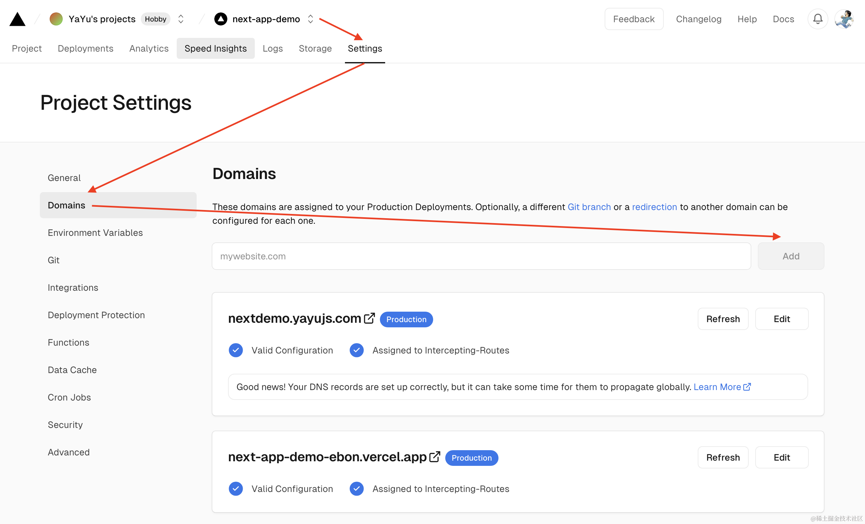Image resolution: width=865 pixels, height=524 pixels.
Task: Open the user avatar menu
Action: [x=845, y=19]
